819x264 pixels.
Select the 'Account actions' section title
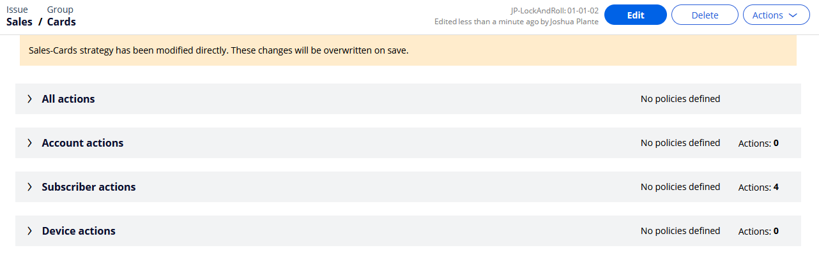(x=82, y=143)
